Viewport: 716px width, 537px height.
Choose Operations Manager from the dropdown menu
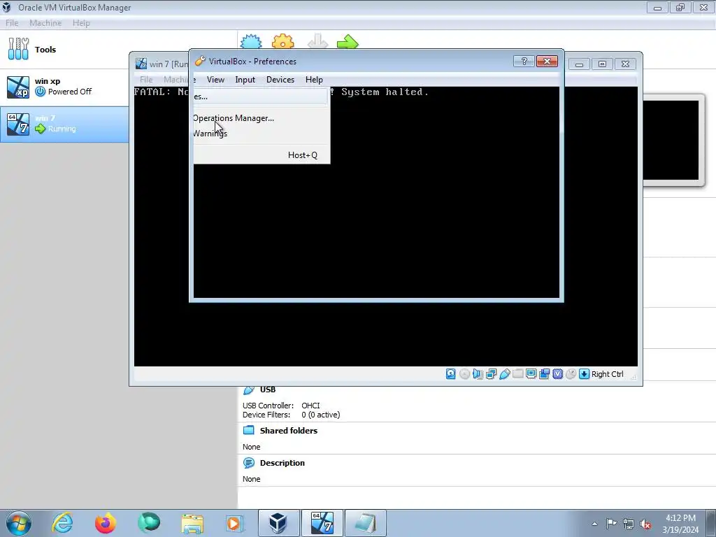[x=260, y=117]
